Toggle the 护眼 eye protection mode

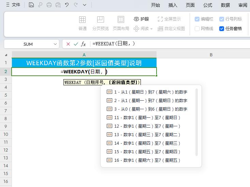coord(141,19)
